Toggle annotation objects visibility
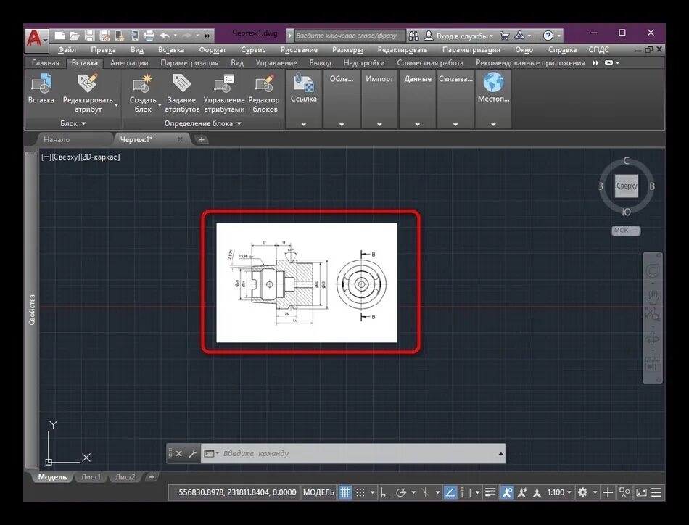 click(x=507, y=492)
